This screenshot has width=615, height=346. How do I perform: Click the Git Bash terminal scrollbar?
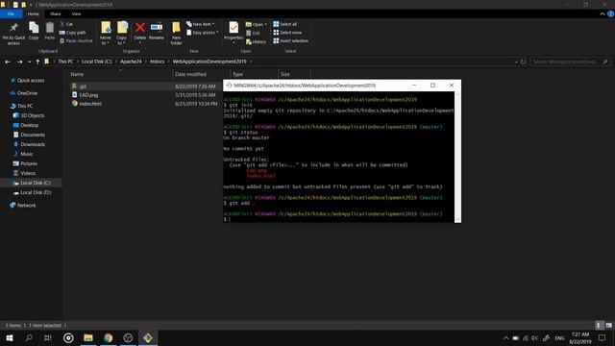click(x=457, y=157)
